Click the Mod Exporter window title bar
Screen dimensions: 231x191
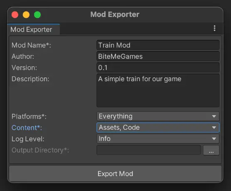pos(115,15)
